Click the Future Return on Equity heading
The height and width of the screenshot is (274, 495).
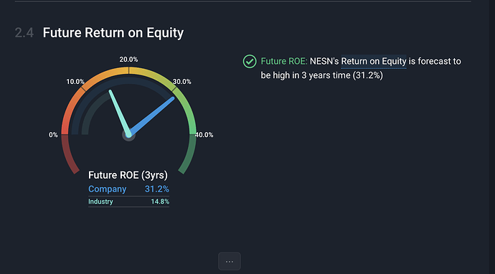(113, 33)
